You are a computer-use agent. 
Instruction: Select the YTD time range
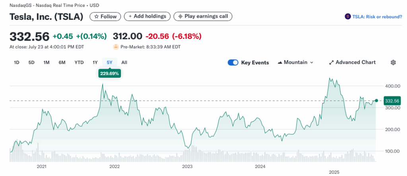(x=79, y=62)
